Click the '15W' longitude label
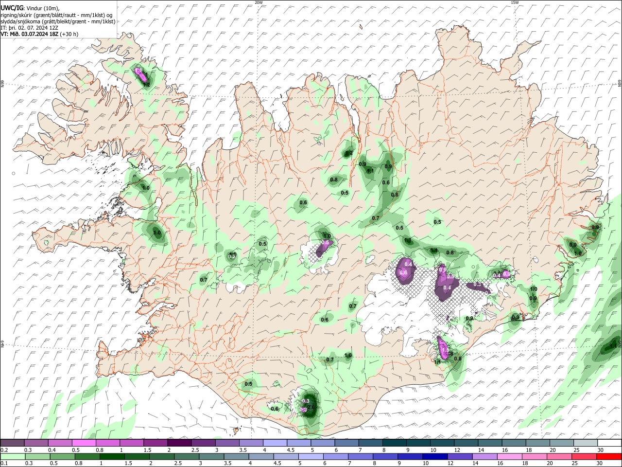The height and width of the screenshot is (467, 622). (x=515, y=2)
